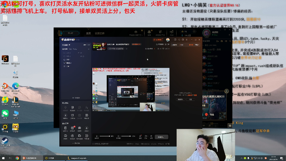Image resolution: width=286 pixels, height=161 pixels.
Task: Open the WeChat desktop shortcut
Action: coord(5,114)
